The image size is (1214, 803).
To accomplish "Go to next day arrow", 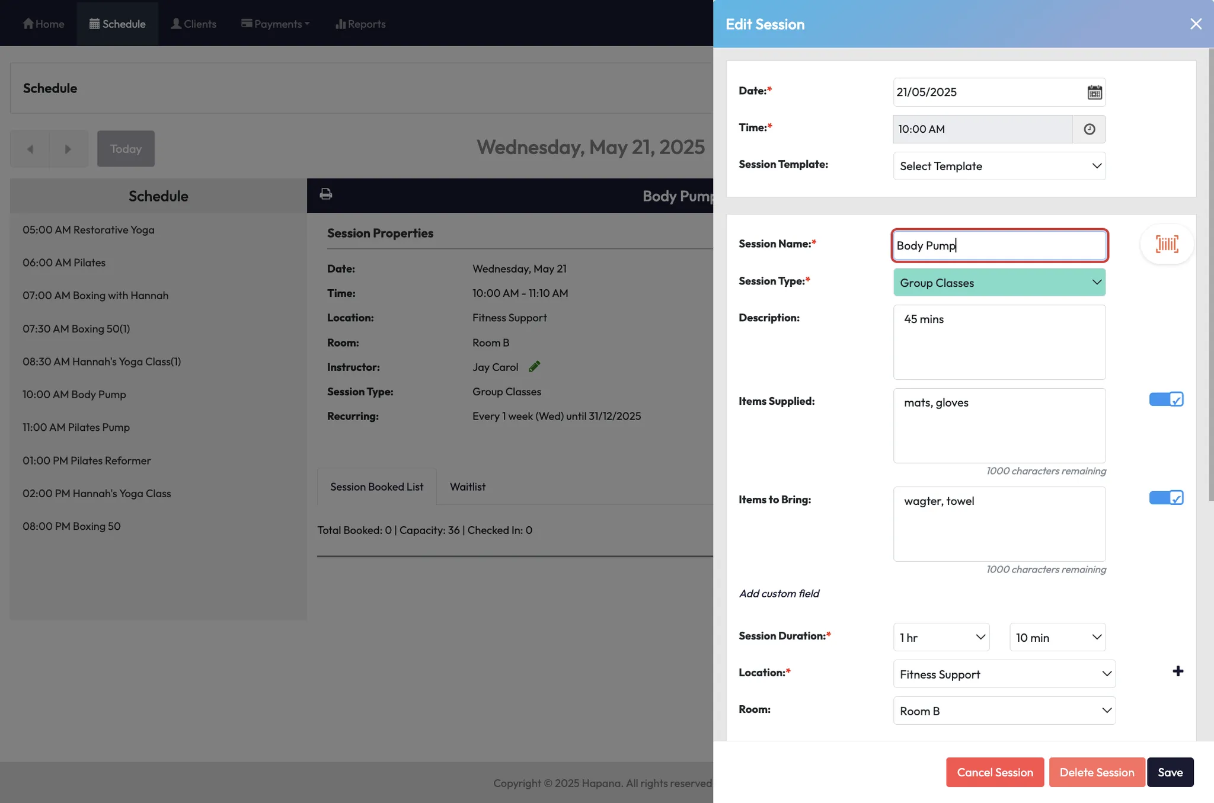I will (68, 149).
